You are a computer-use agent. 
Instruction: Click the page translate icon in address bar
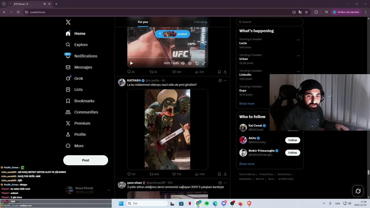(x=300, y=12)
